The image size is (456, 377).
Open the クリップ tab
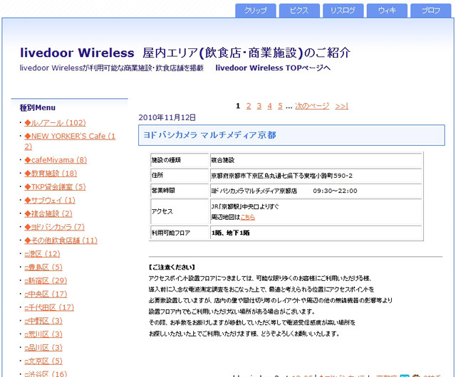coord(255,11)
